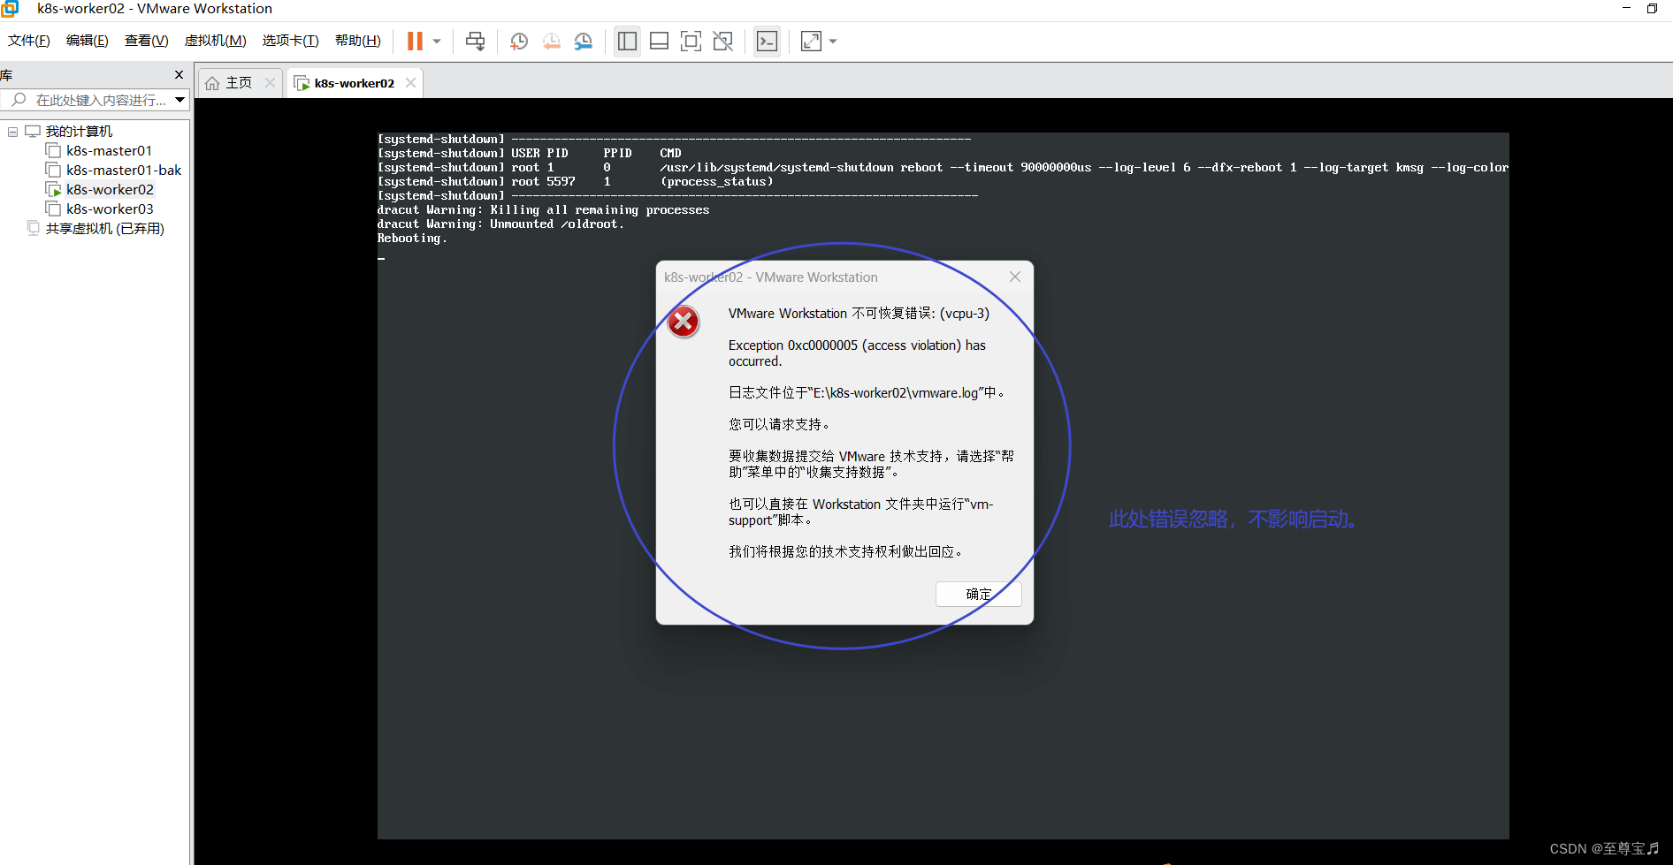Click the Revert to snapshot toolbar icon
This screenshot has width=1673, height=865.
point(551,42)
